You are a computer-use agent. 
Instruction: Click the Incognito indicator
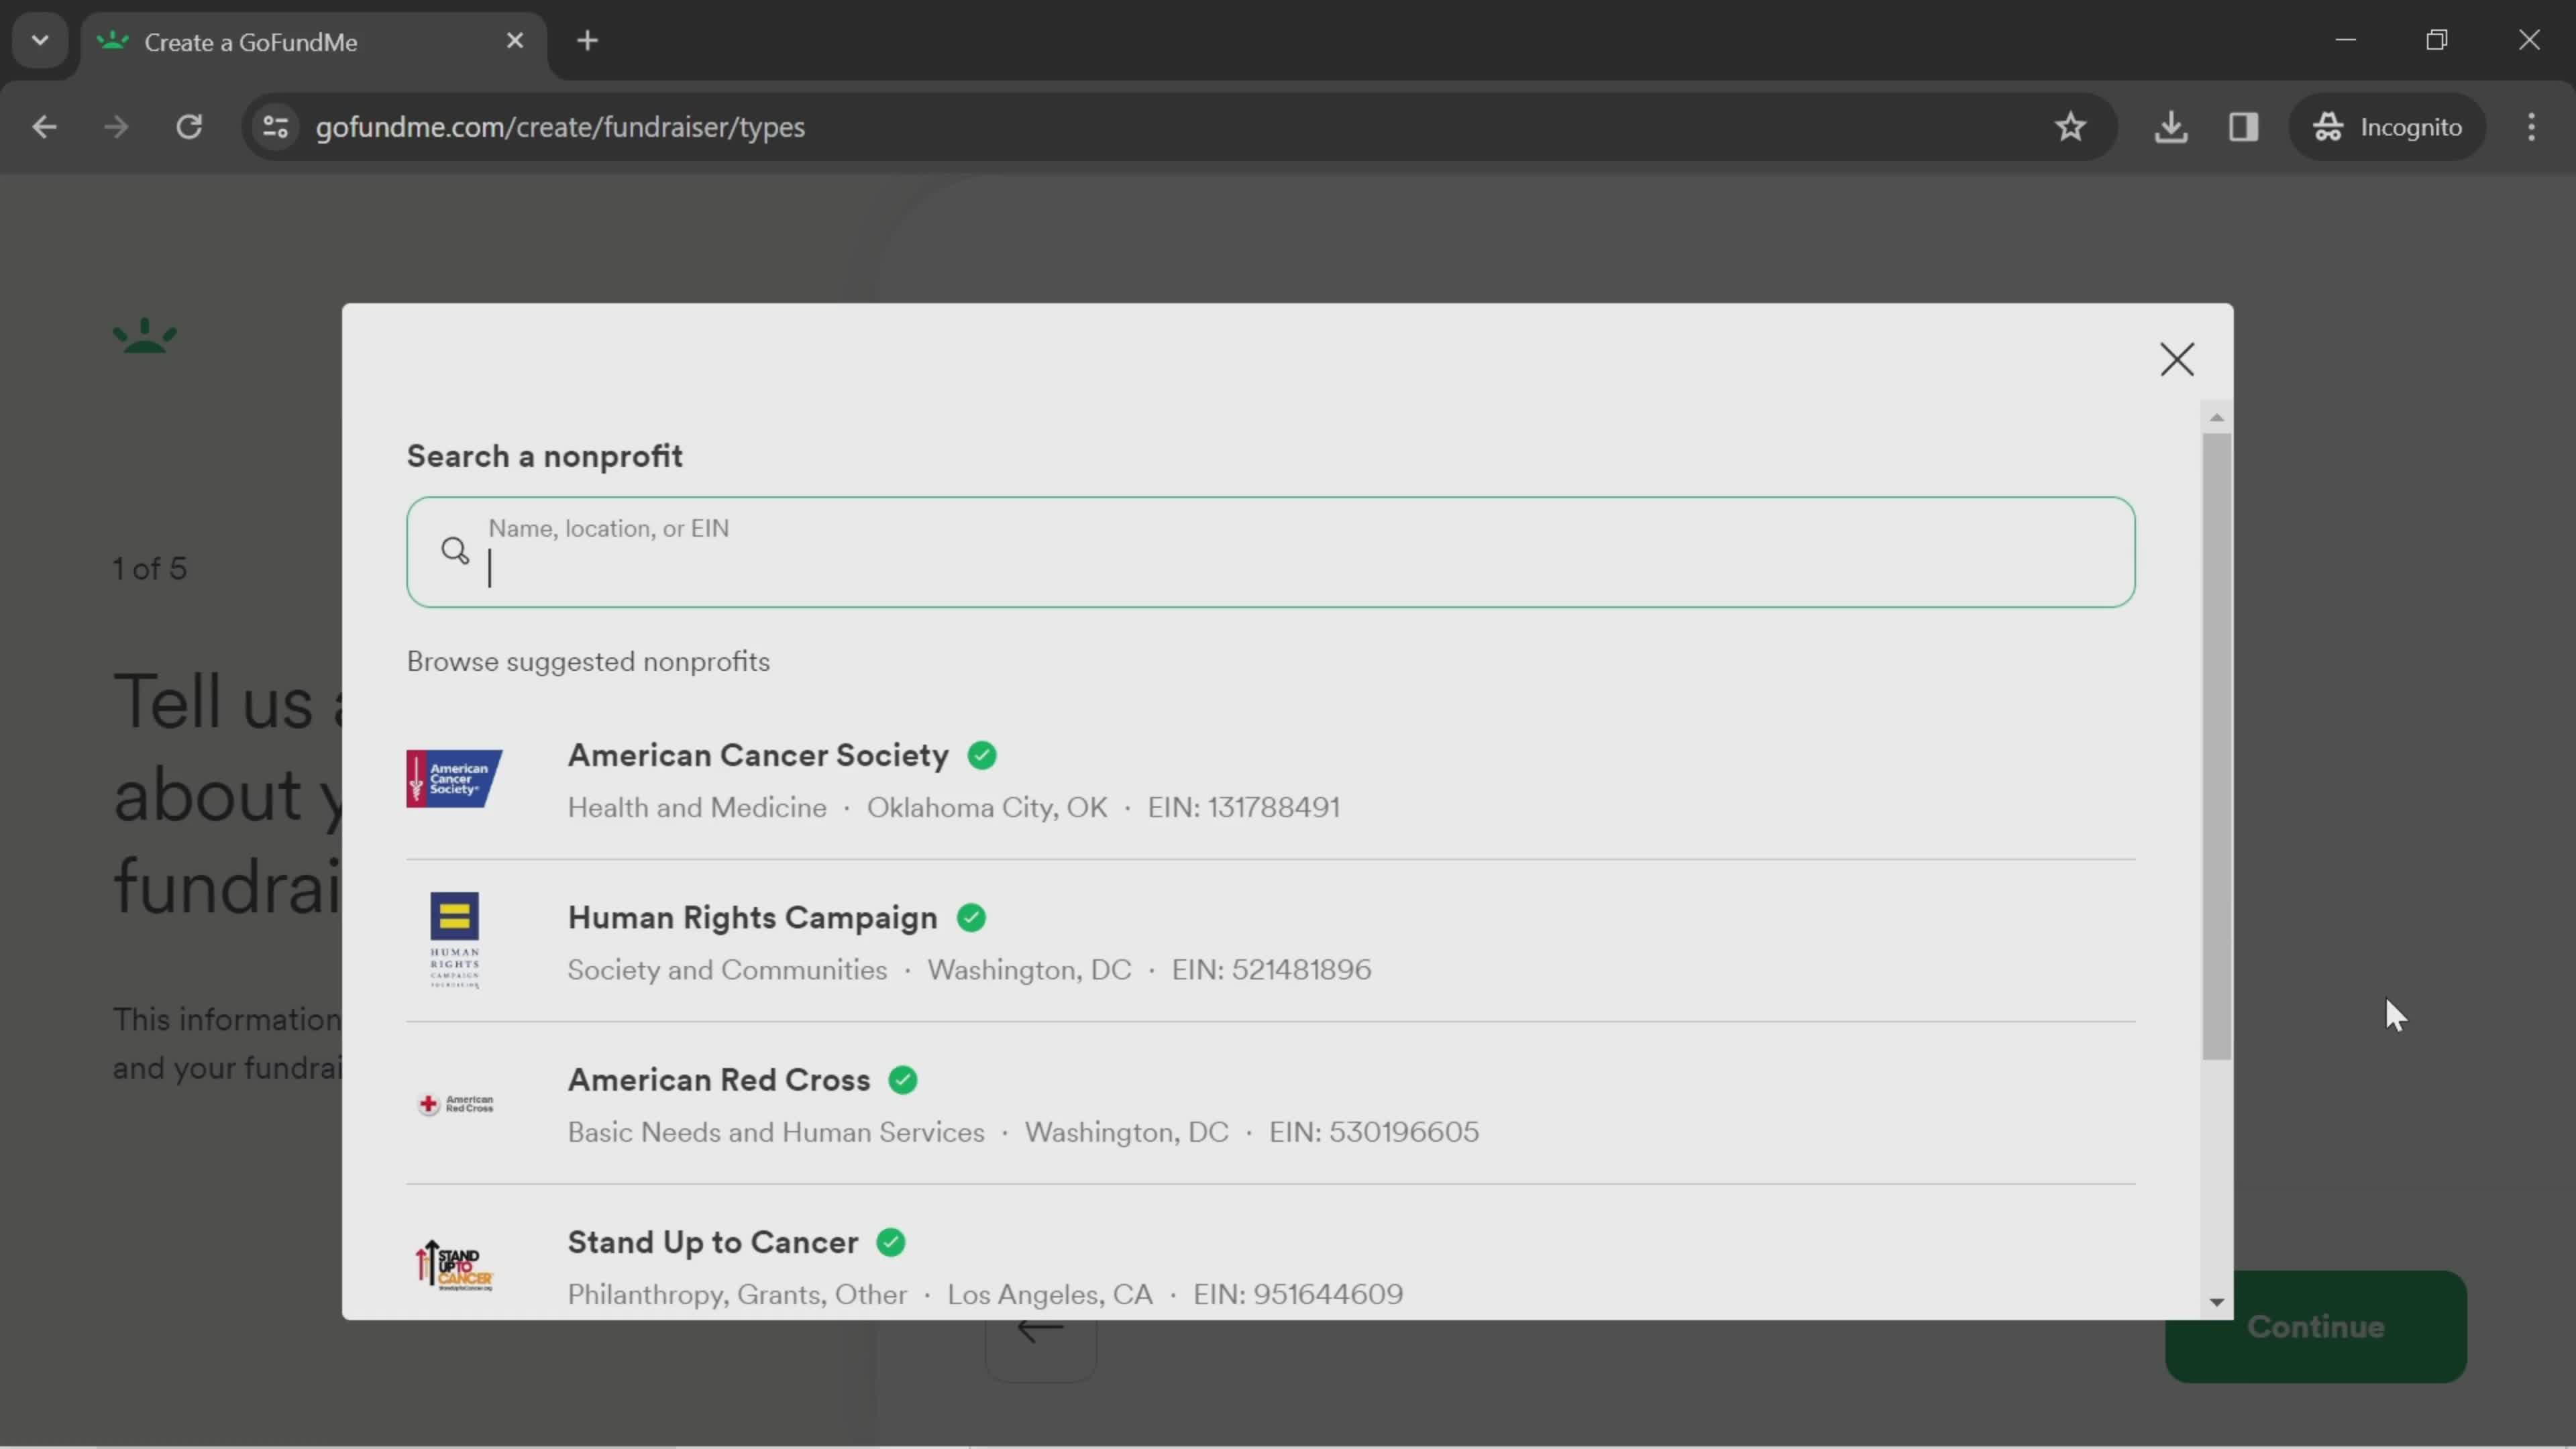pyautogui.click(x=2387, y=127)
